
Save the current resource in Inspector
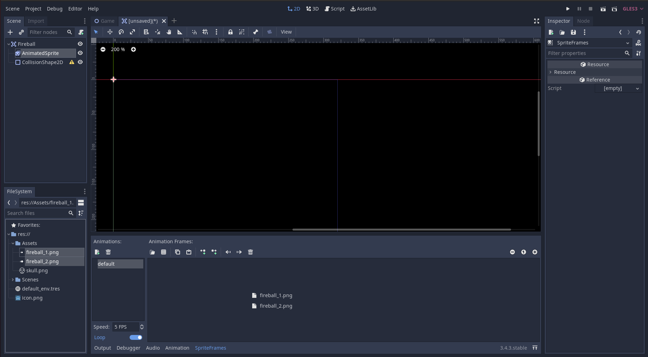coord(573,32)
